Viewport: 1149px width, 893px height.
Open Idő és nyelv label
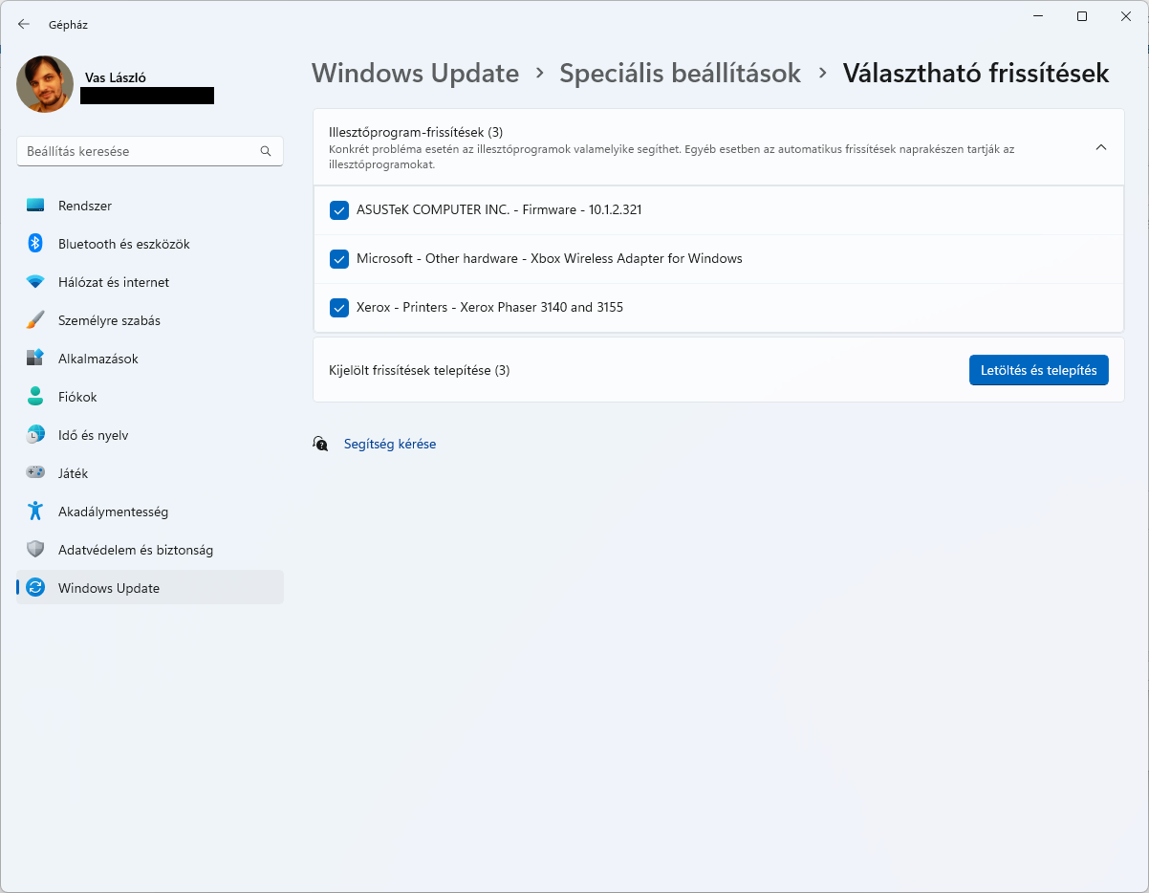pyautogui.click(x=94, y=435)
